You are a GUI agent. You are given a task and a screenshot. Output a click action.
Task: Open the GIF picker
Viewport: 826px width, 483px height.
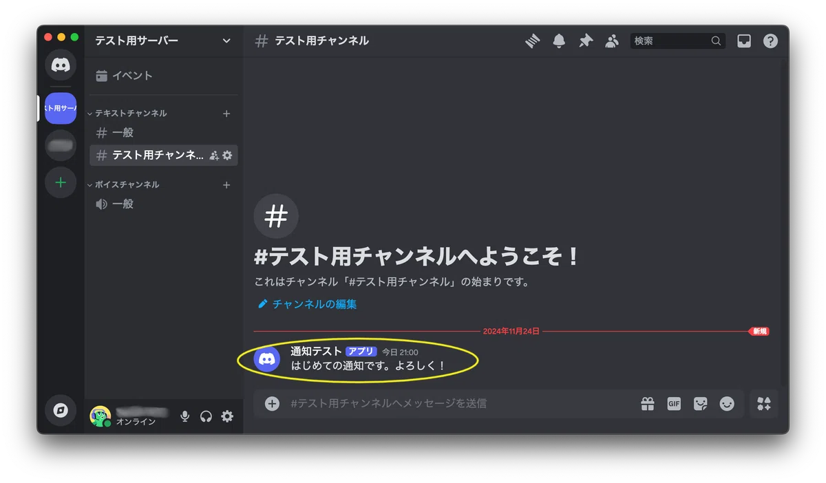[x=674, y=404]
